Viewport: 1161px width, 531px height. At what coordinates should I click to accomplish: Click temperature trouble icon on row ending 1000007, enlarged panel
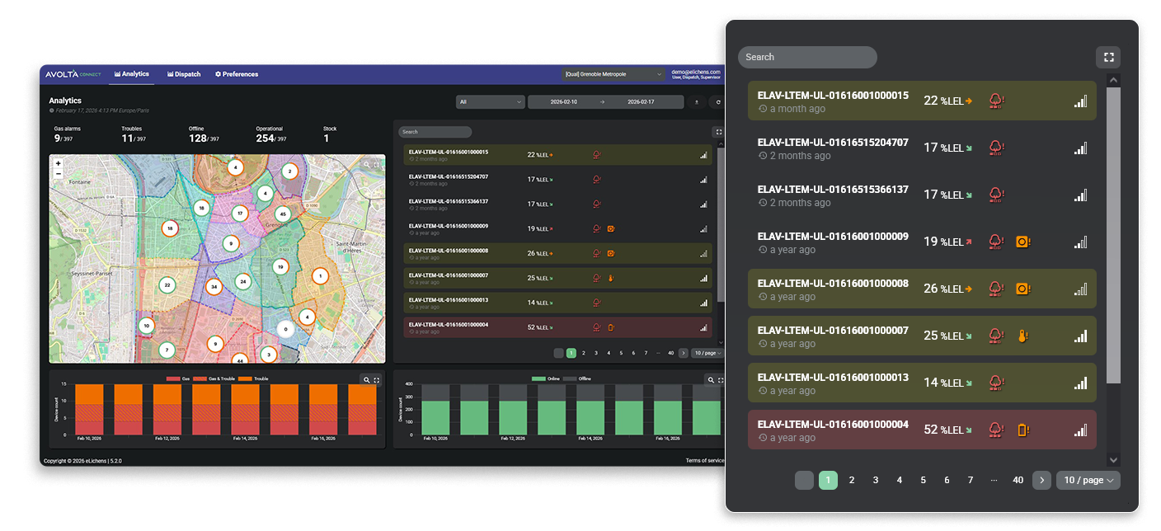(1022, 336)
